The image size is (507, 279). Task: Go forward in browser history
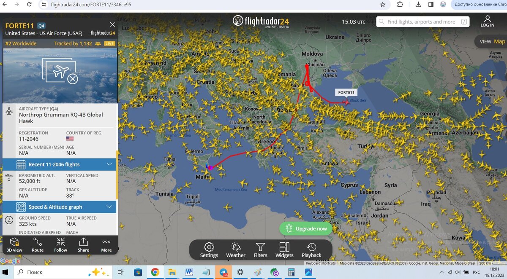tap(16, 5)
